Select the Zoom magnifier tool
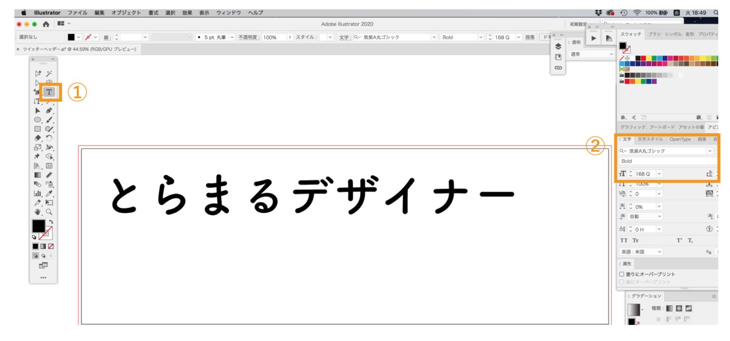730x341 pixels. coord(49,212)
